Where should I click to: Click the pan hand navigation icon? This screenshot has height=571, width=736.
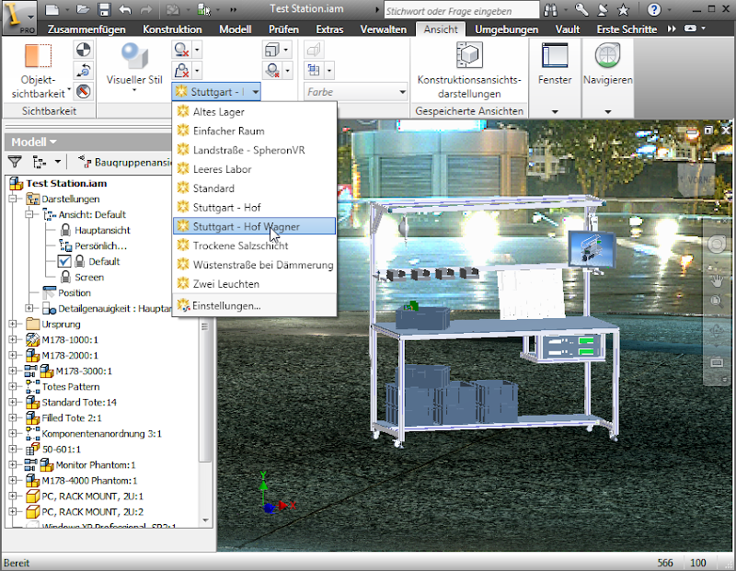[717, 281]
